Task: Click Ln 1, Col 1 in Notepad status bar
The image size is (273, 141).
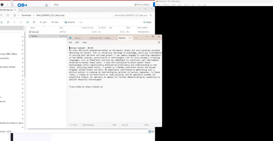Action: [73, 125]
